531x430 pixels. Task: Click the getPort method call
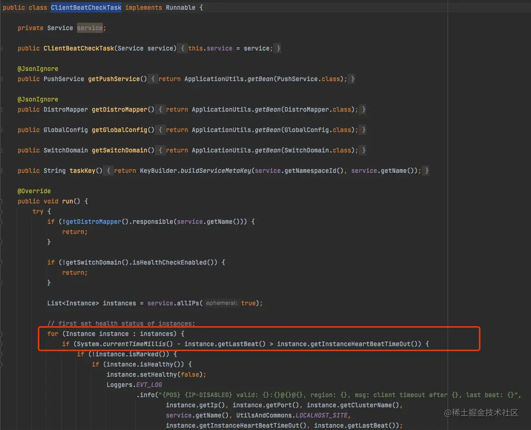point(279,405)
